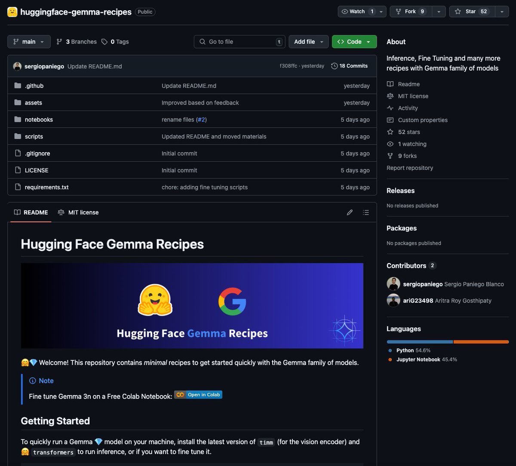Open the Packages section heading link
Viewport: 516px width, 466px height.
pos(402,228)
